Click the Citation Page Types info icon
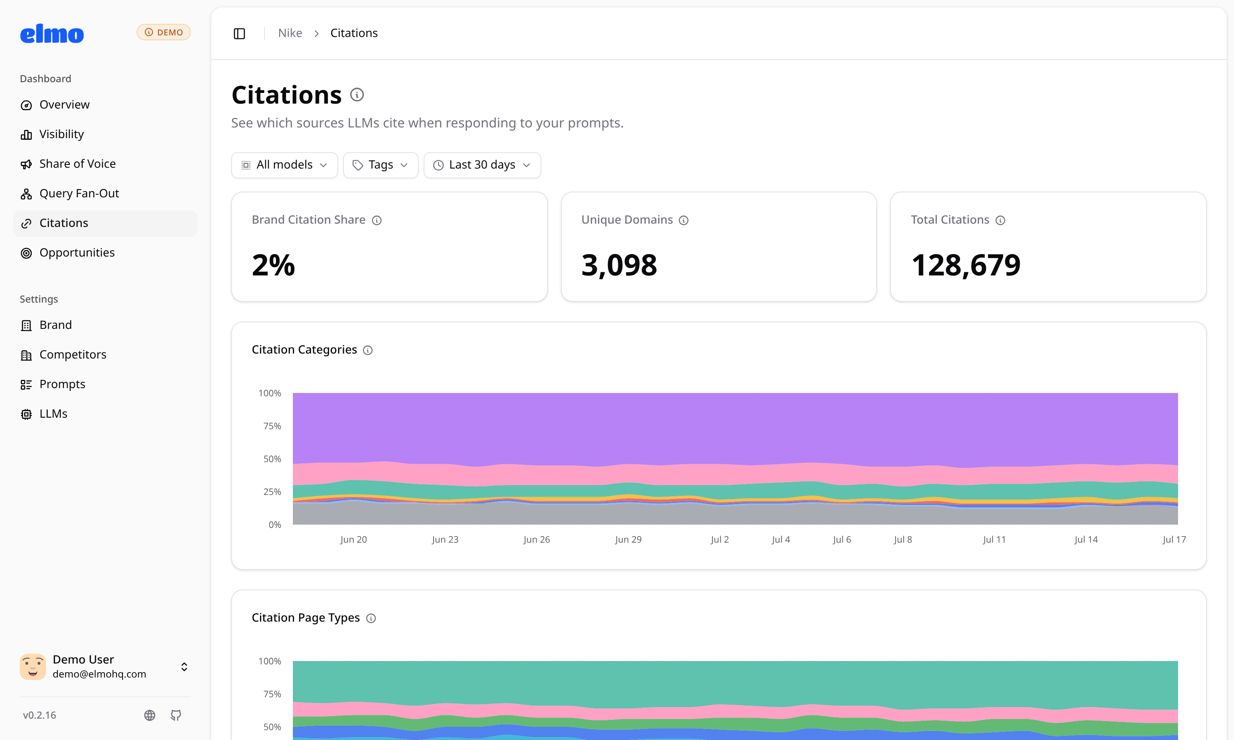The width and height of the screenshot is (1234, 740). click(x=371, y=618)
